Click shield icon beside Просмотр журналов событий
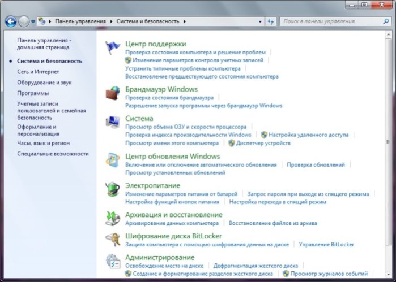This screenshot has height=282, width=396. tap(286, 274)
